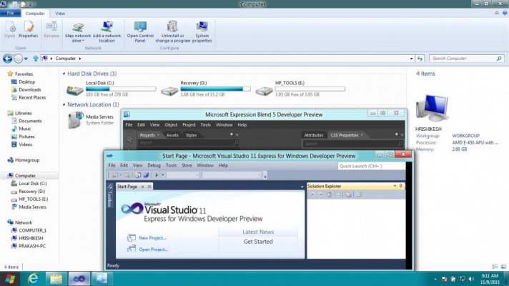Toggle pin on Blend Projects panel
This screenshot has height=286, width=509.
232,134
